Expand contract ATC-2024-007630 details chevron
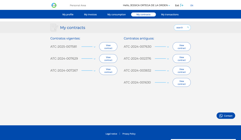 click(x=168, y=47)
